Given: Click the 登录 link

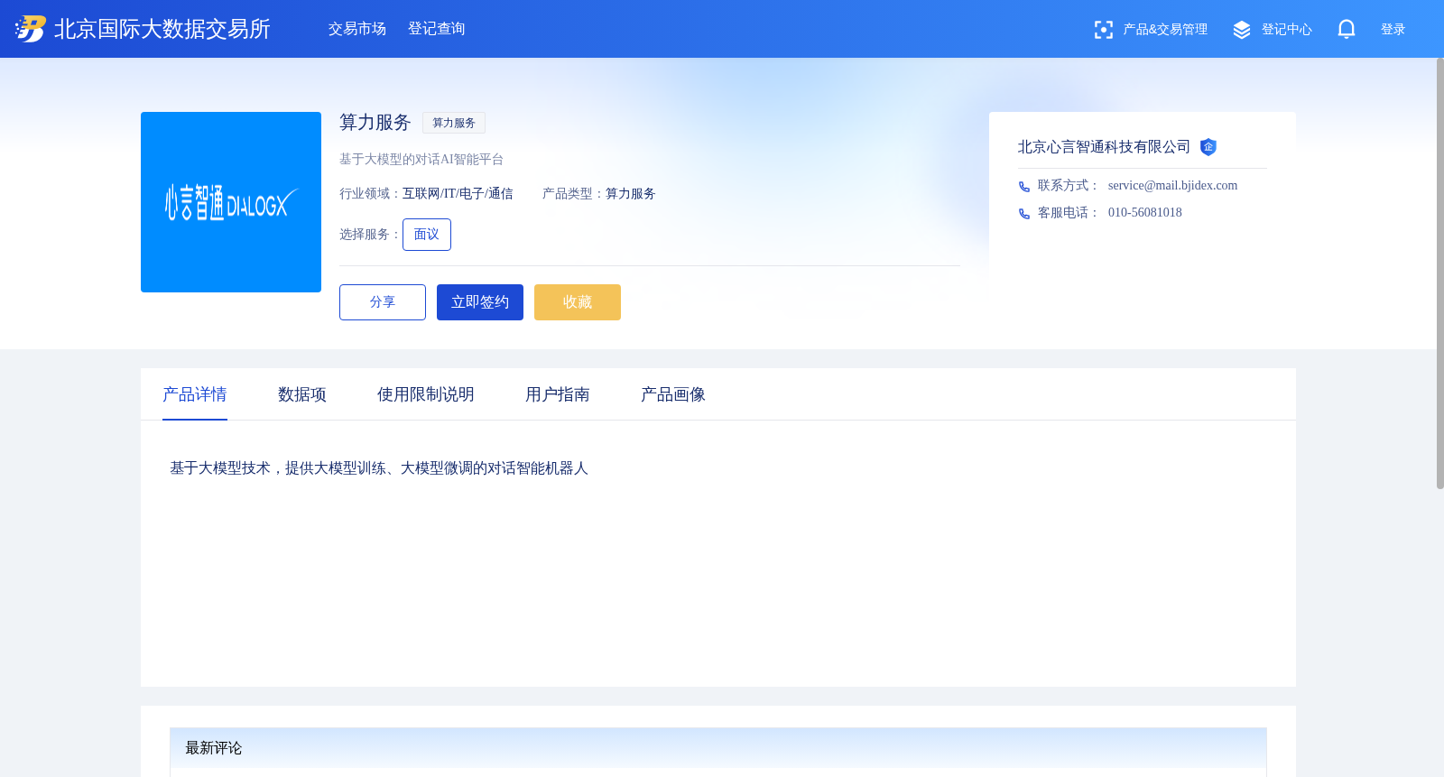Looking at the screenshot, I should click(x=1393, y=30).
